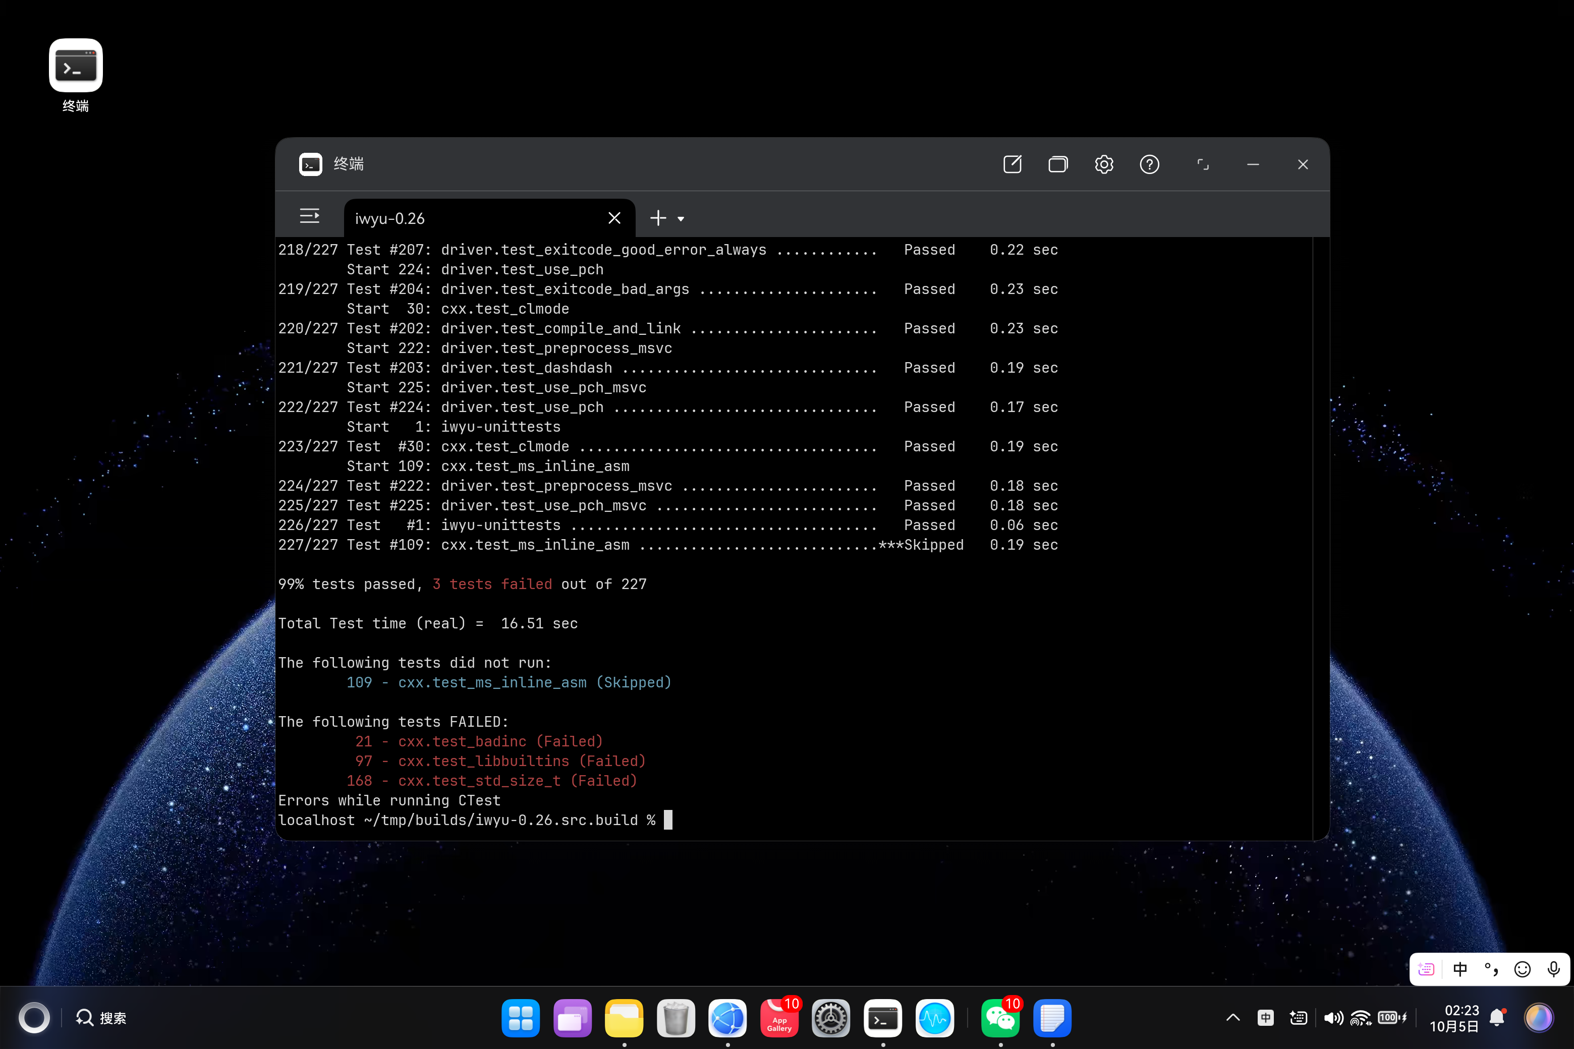Screen dimensions: 1574x1049
Task: Open the battery status tray icon
Action: coord(1392,1018)
